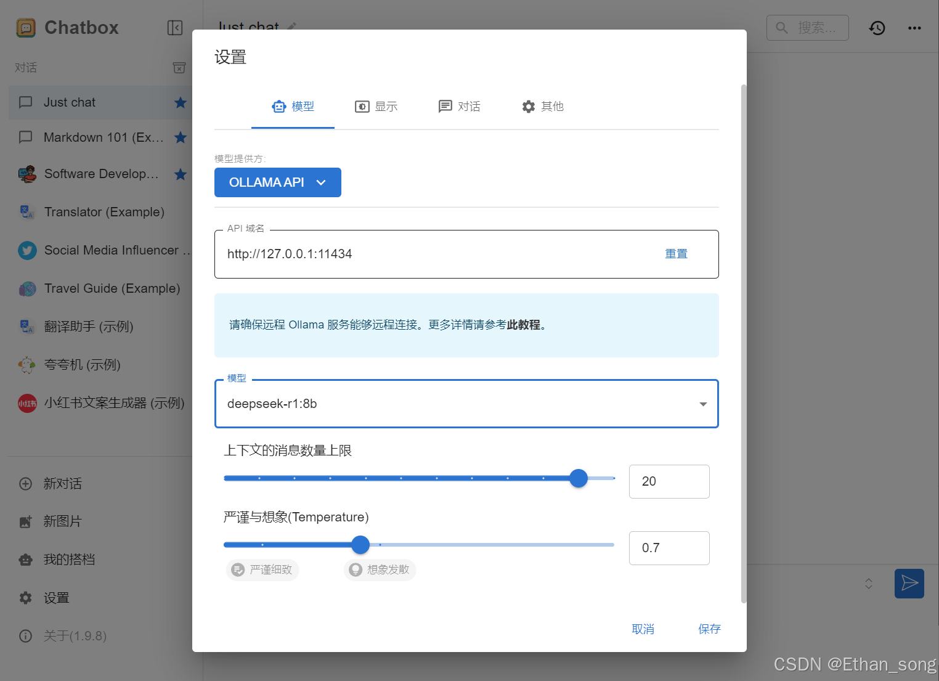
Task: Click the context message limit slider handle
Action: [579, 478]
